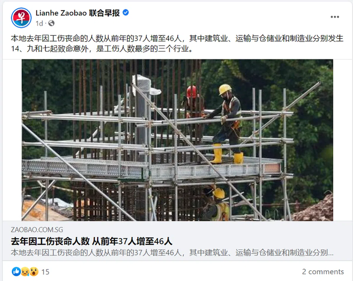
Task: Click the sad crying reaction emoji
Action: click(x=25, y=272)
